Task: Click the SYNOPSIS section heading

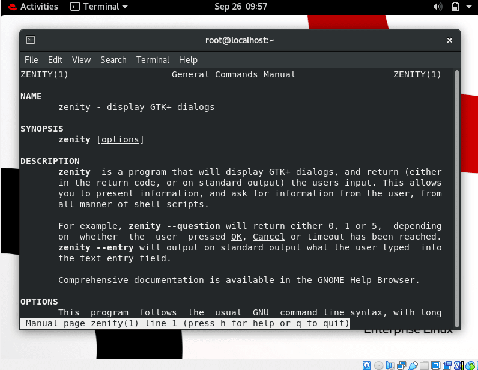Action: pyautogui.click(x=42, y=129)
